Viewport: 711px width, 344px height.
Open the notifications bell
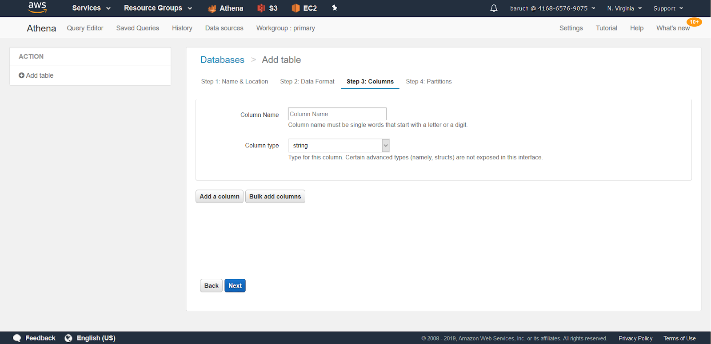494,8
